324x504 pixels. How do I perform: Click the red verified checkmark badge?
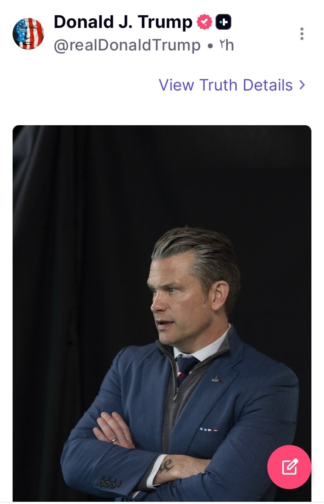click(x=205, y=22)
